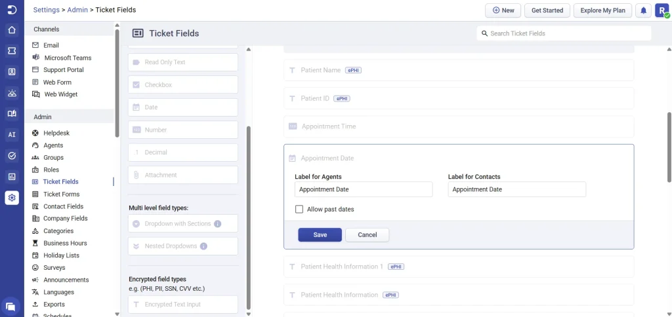Click the Languages translate icon

(x=35, y=292)
